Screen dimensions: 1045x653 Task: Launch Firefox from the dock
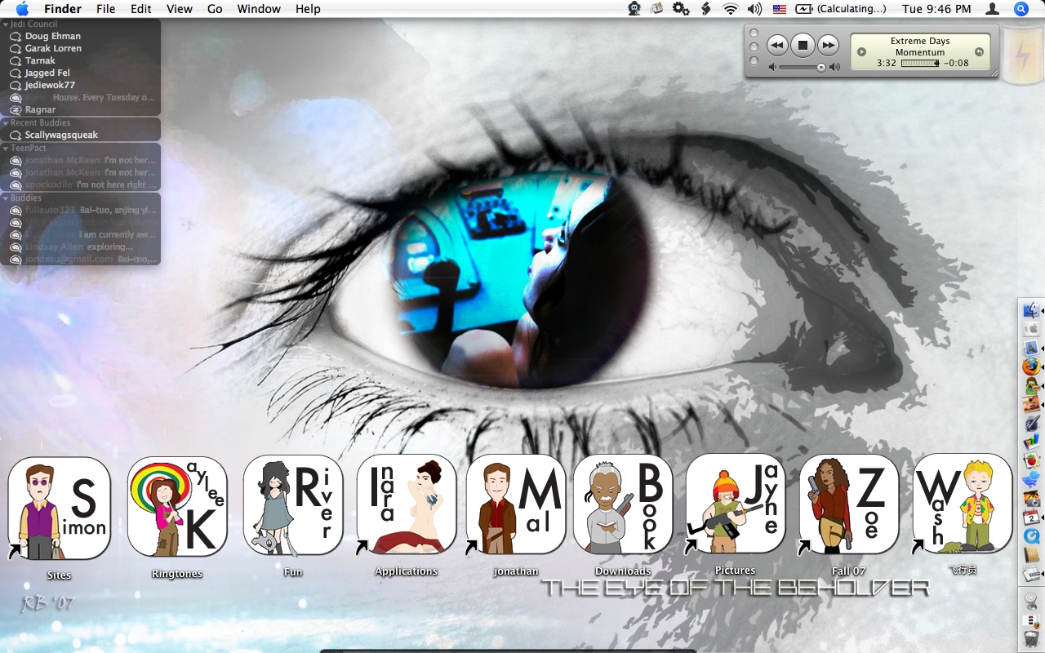[x=1032, y=366]
